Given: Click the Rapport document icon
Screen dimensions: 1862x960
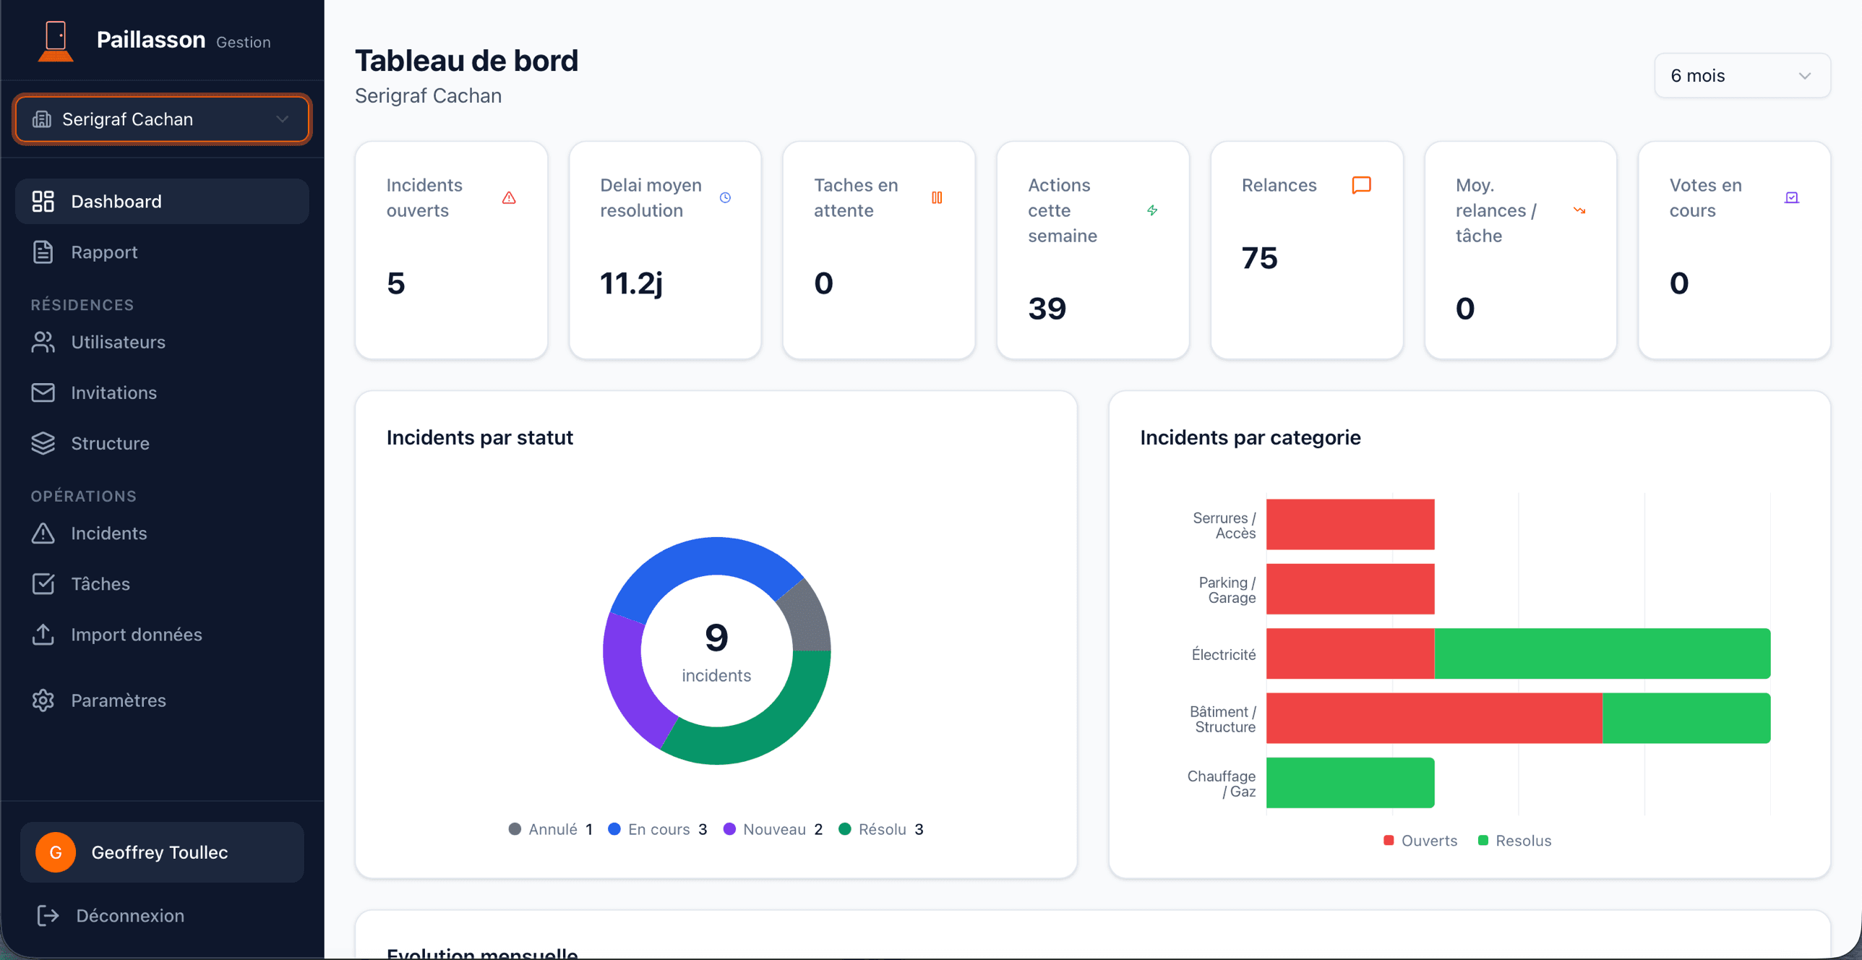Looking at the screenshot, I should pos(43,252).
